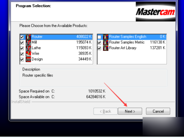Click the 137281 K size value

(x=158, y=48)
